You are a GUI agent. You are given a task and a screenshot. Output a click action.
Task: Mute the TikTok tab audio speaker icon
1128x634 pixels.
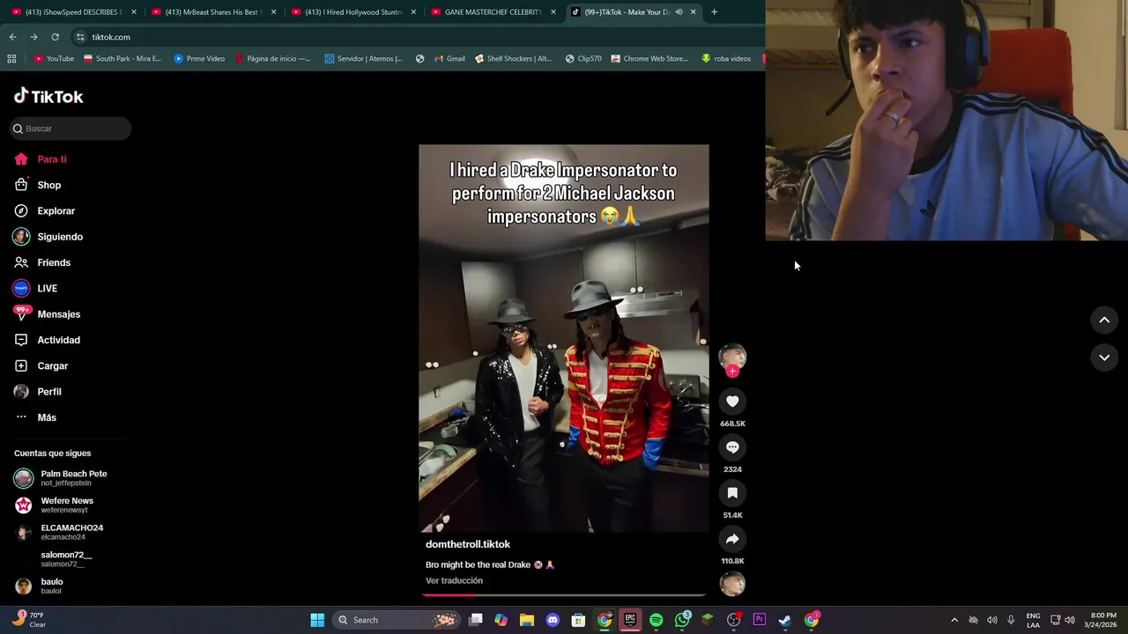679,12
